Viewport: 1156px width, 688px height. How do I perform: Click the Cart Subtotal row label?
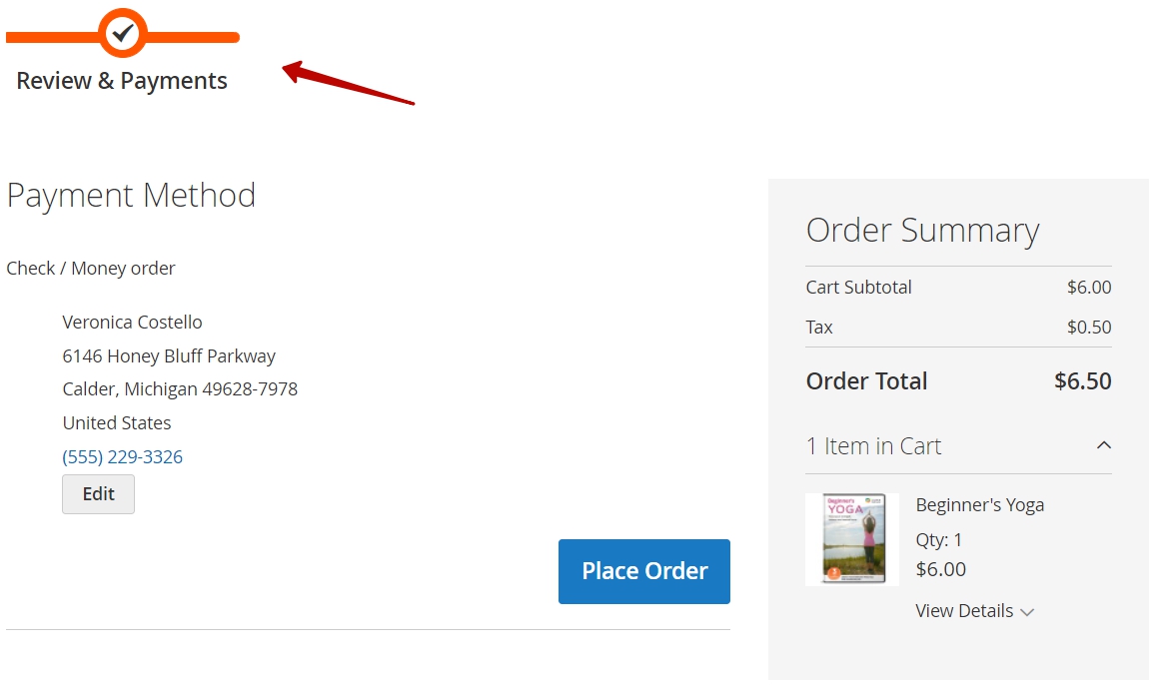(x=859, y=288)
